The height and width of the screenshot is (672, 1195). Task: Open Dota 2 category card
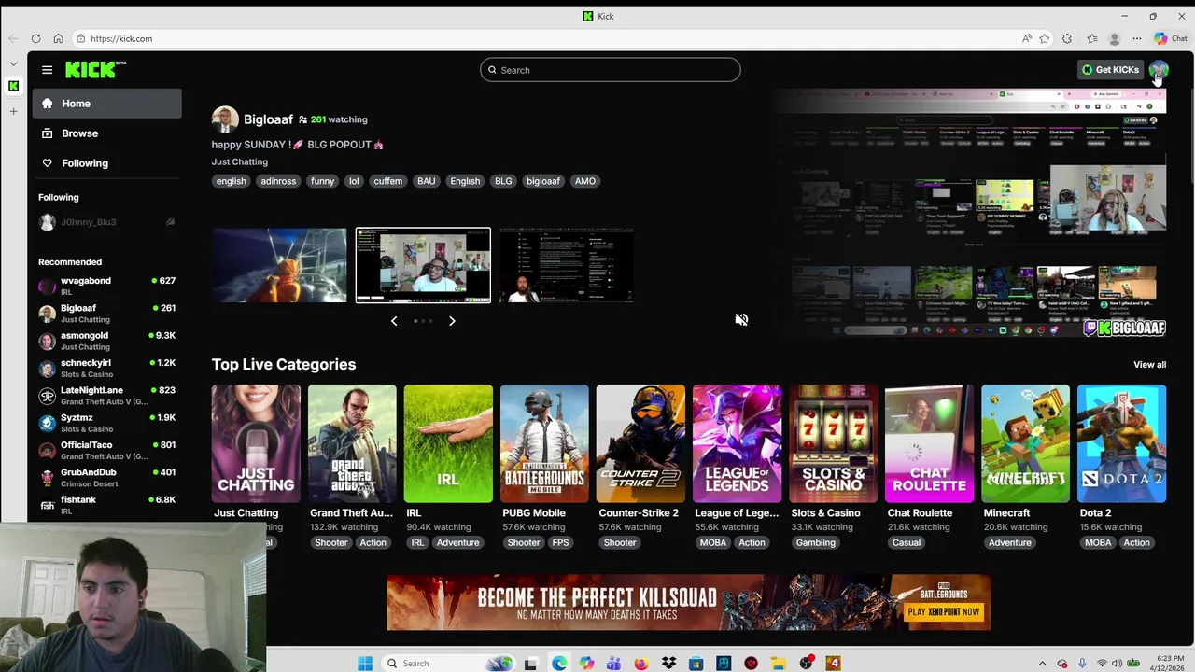(x=1121, y=443)
